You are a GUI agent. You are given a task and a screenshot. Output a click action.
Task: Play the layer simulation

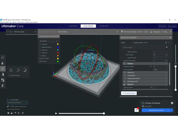coord(56,113)
